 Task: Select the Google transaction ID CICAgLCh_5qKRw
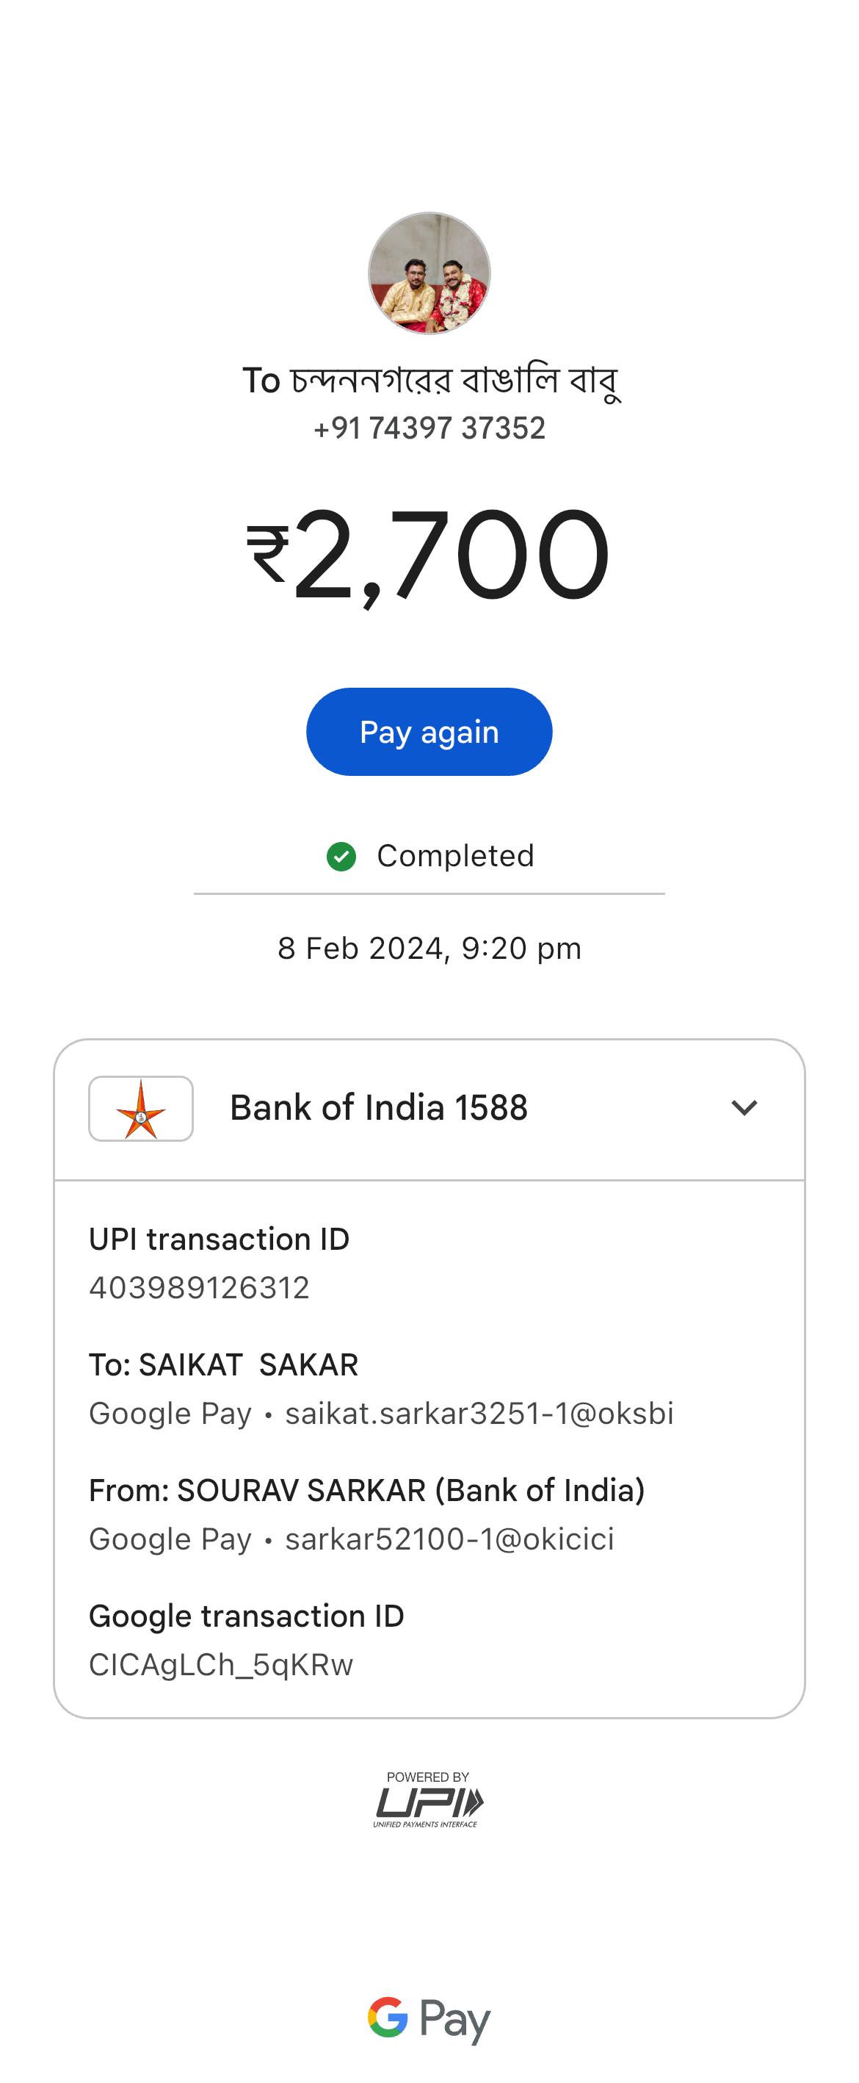click(220, 1665)
